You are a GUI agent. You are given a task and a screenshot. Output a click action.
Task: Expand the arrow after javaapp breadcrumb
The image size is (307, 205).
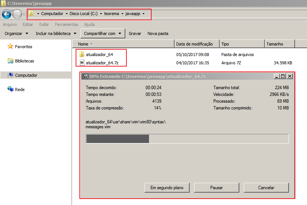coord(143,14)
